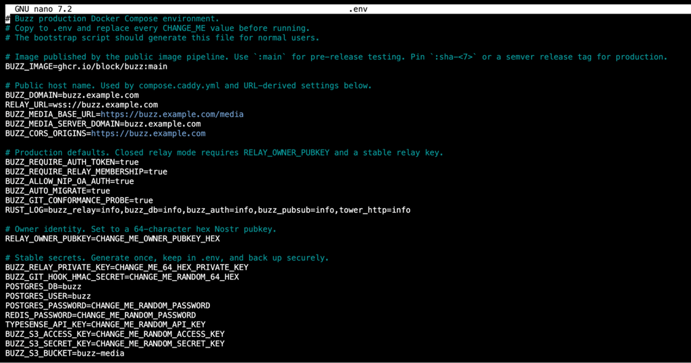Click the BUZZ_GIT_CONFORMANCE_PROBE=true line
This screenshot has height=363, width=691.
(x=80, y=200)
